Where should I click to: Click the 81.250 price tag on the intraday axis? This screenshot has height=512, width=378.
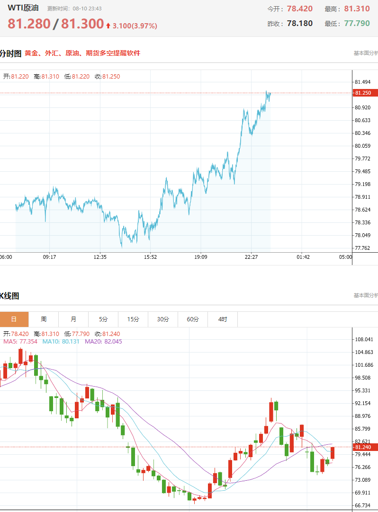[364, 93]
